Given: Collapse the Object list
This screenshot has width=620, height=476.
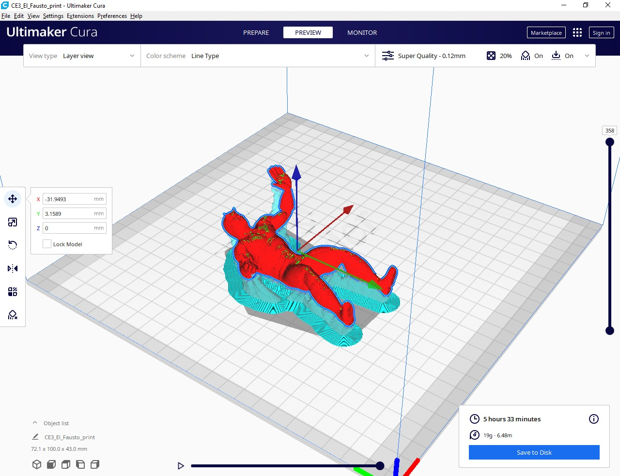Looking at the screenshot, I should [35, 423].
